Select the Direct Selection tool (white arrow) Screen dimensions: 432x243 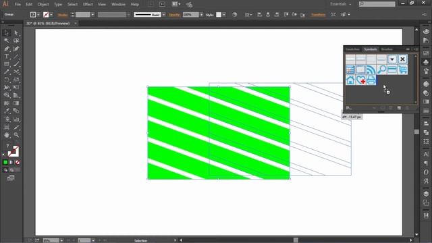coord(16,33)
